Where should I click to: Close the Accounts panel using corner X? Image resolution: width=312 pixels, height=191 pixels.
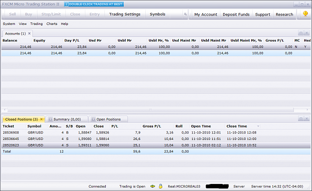(307, 33)
